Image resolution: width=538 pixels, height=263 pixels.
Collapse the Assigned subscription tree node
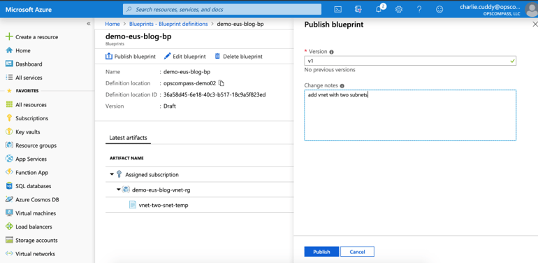112,174
